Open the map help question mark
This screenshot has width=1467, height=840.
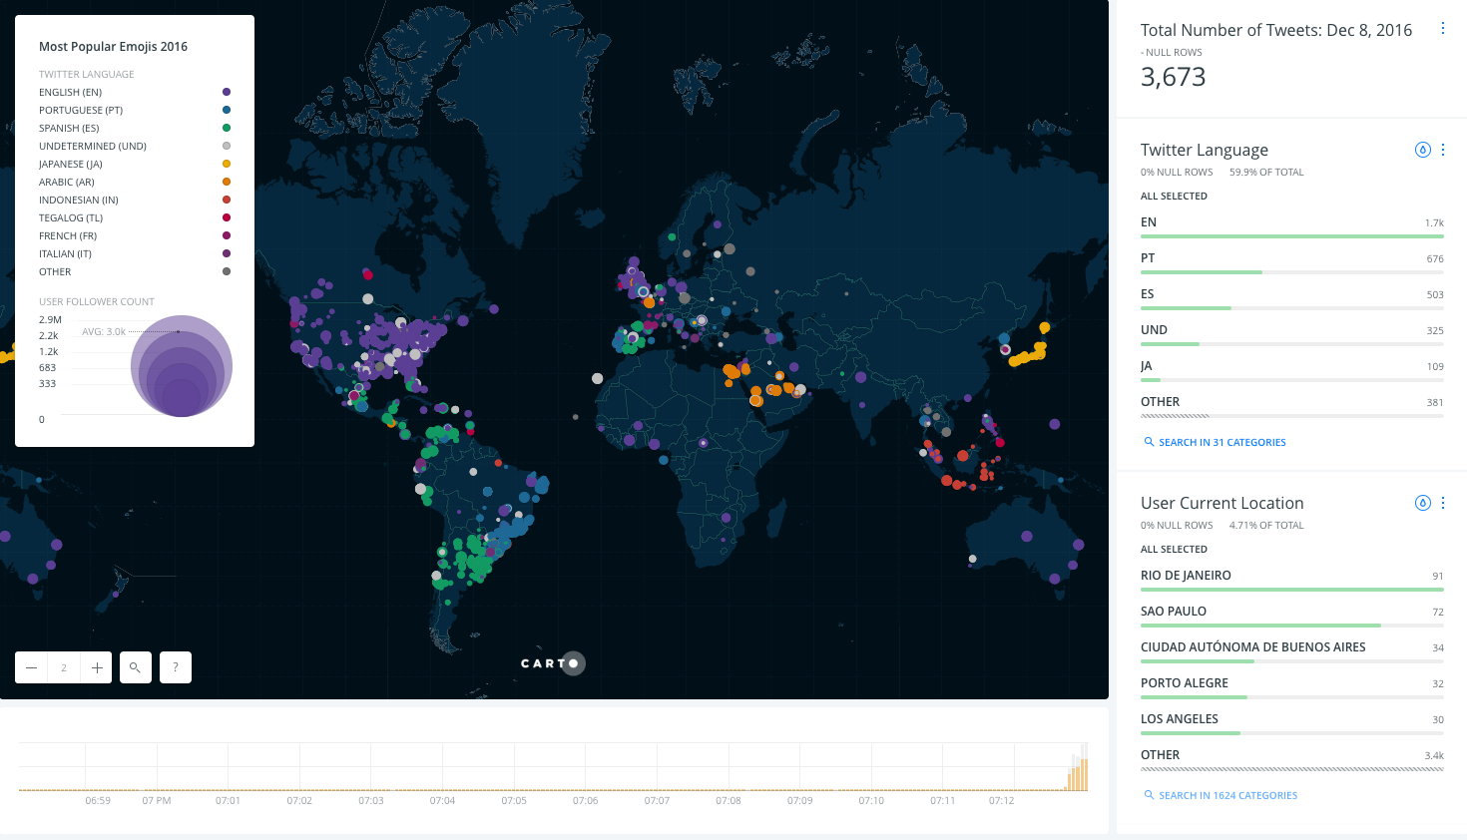(176, 667)
